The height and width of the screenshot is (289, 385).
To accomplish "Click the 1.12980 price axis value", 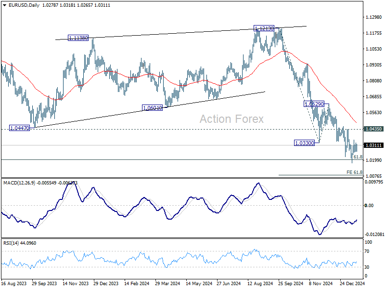I will [374, 17].
